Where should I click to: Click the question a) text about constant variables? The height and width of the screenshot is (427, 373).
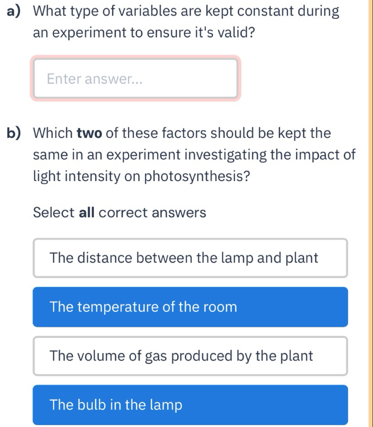(186, 22)
